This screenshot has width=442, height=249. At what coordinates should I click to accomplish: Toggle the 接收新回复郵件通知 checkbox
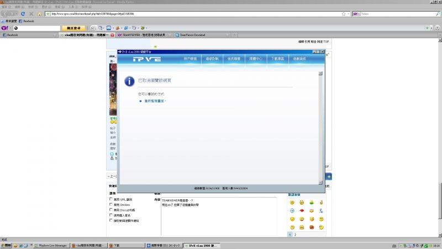pyautogui.click(x=111, y=220)
